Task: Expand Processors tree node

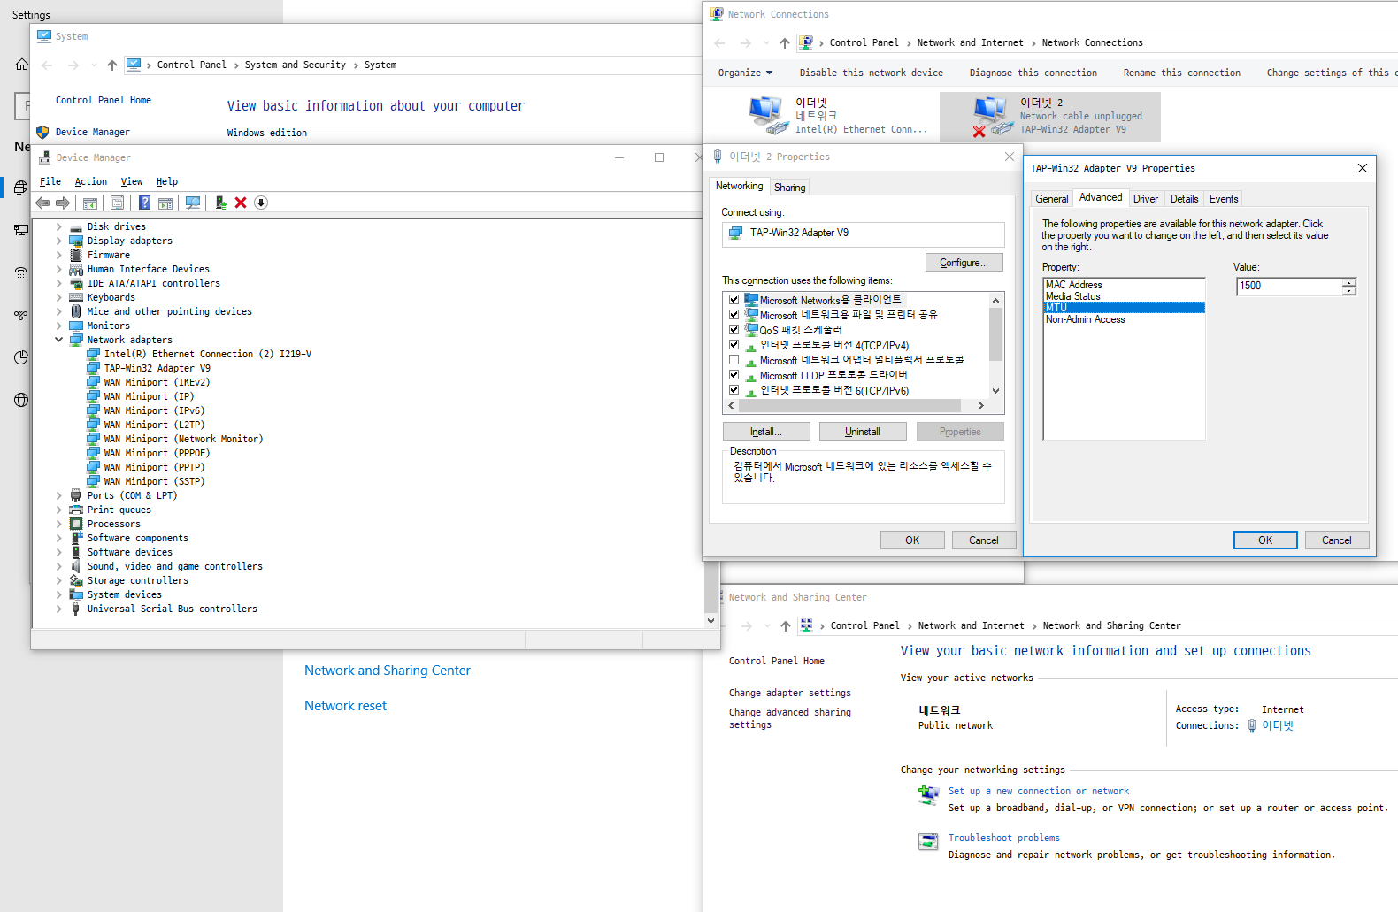Action: pos(59,524)
